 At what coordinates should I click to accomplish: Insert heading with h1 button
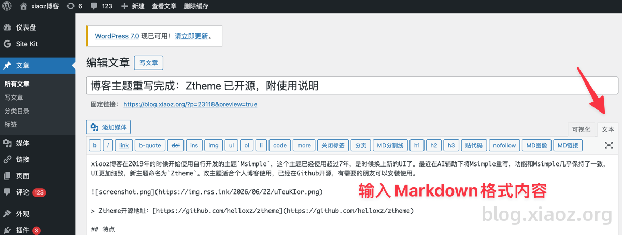click(417, 145)
